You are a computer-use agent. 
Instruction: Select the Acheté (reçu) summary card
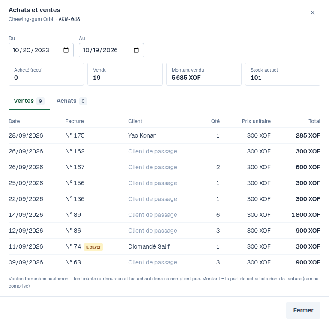click(x=46, y=74)
